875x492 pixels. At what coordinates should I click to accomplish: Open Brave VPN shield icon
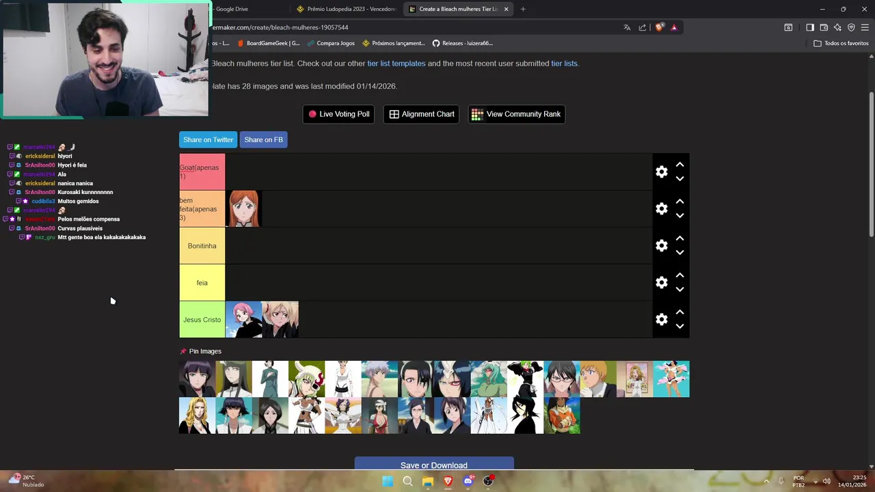coord(851,27)
